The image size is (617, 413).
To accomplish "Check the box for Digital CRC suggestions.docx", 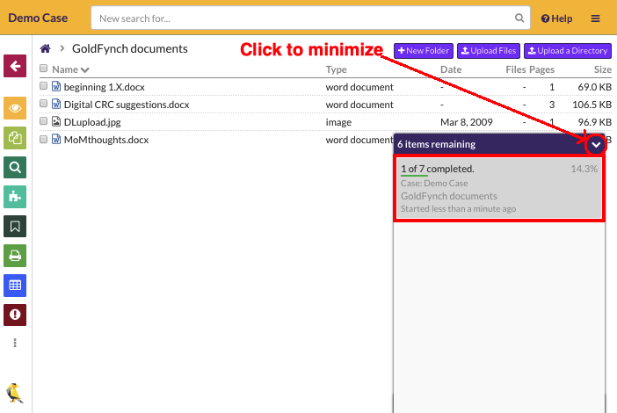I will click(44, 104).
